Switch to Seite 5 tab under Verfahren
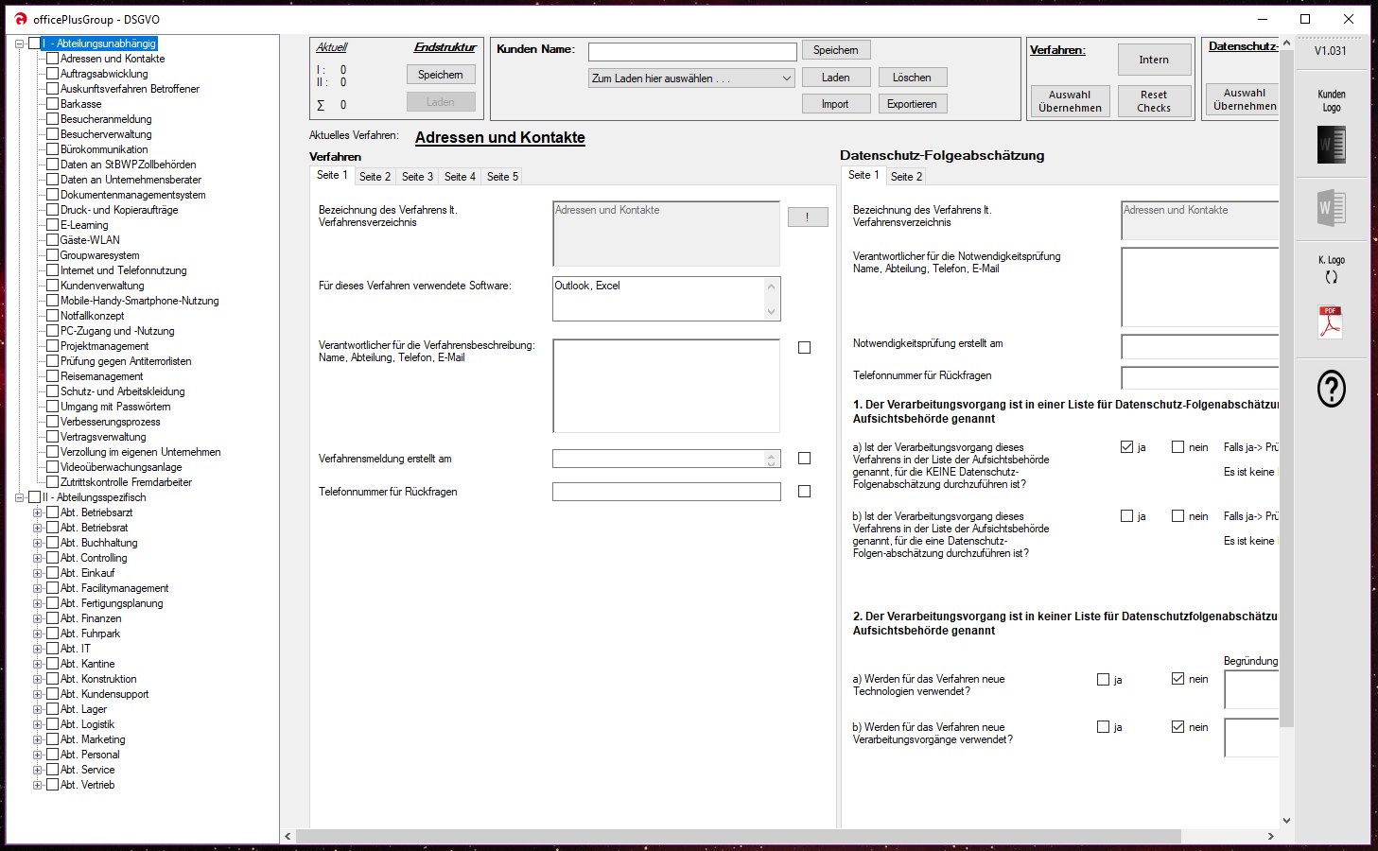This screenshot has width=1378, height=851. tap(502, 177)
